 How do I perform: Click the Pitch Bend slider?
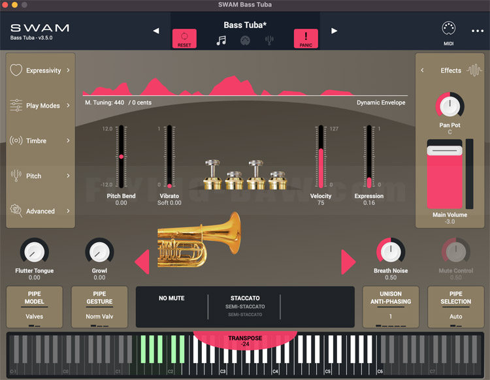point(122,157)
